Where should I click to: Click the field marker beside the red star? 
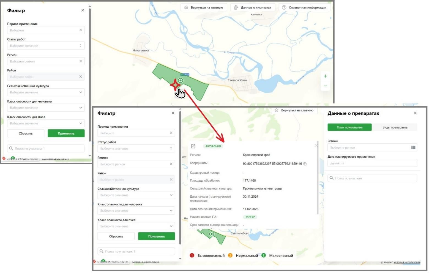pyautogui.click(x=181, y=80)
